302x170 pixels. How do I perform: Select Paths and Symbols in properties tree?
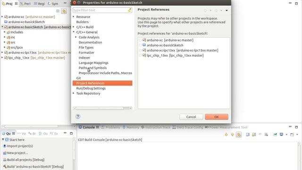pos(92,68)
